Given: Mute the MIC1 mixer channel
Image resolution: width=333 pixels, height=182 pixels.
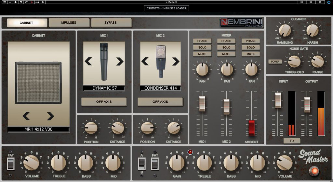Looking at the screenshot, I should click(202, 54).
